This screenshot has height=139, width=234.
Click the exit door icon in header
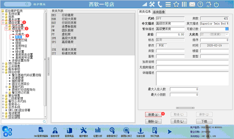pyautogui.click(x=208, y=4)
